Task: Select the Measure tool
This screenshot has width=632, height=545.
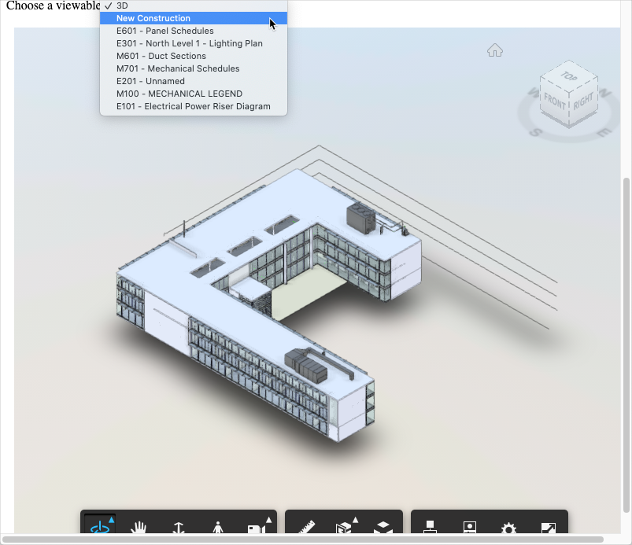Action: click(x=307, y=528)
